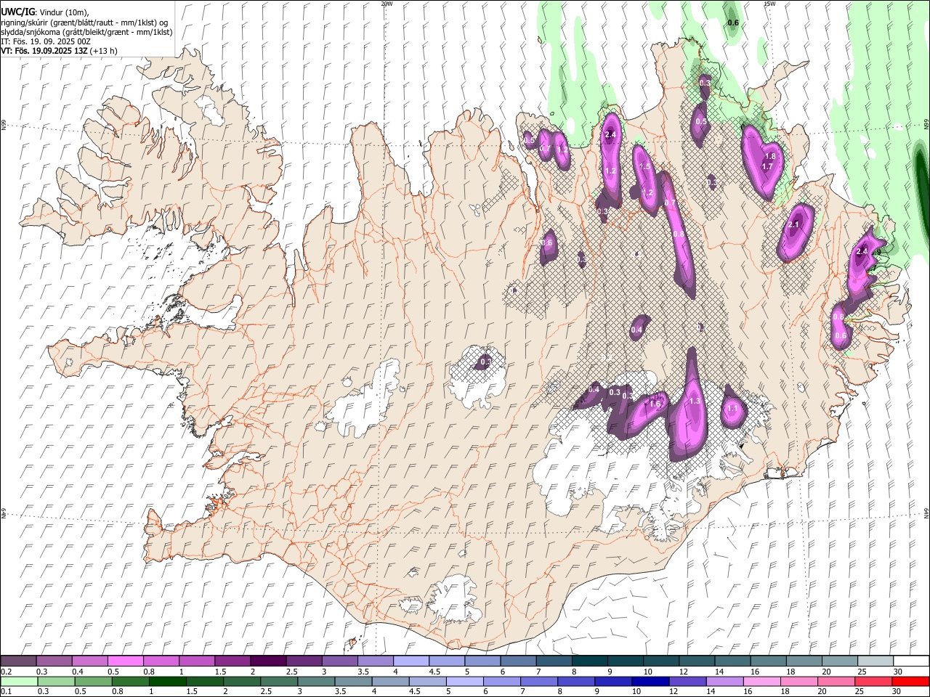The image size is (930, 697).
Task: Click the 2.1 precipitation value on map
Action: (793, 225)
